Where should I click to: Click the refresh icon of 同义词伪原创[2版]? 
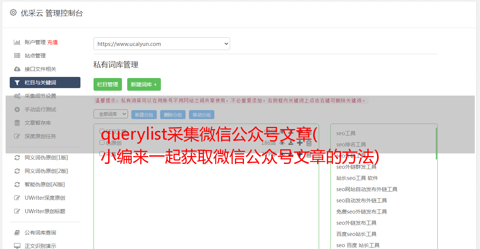(17, 171)
